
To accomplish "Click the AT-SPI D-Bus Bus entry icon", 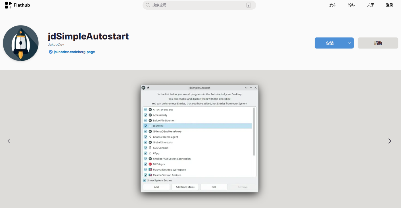I will point(150,110).
